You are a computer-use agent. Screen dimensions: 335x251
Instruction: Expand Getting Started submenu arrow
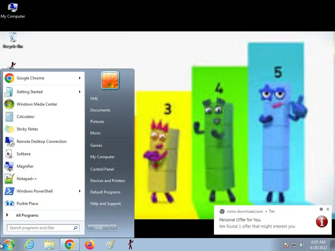[80, 92]
